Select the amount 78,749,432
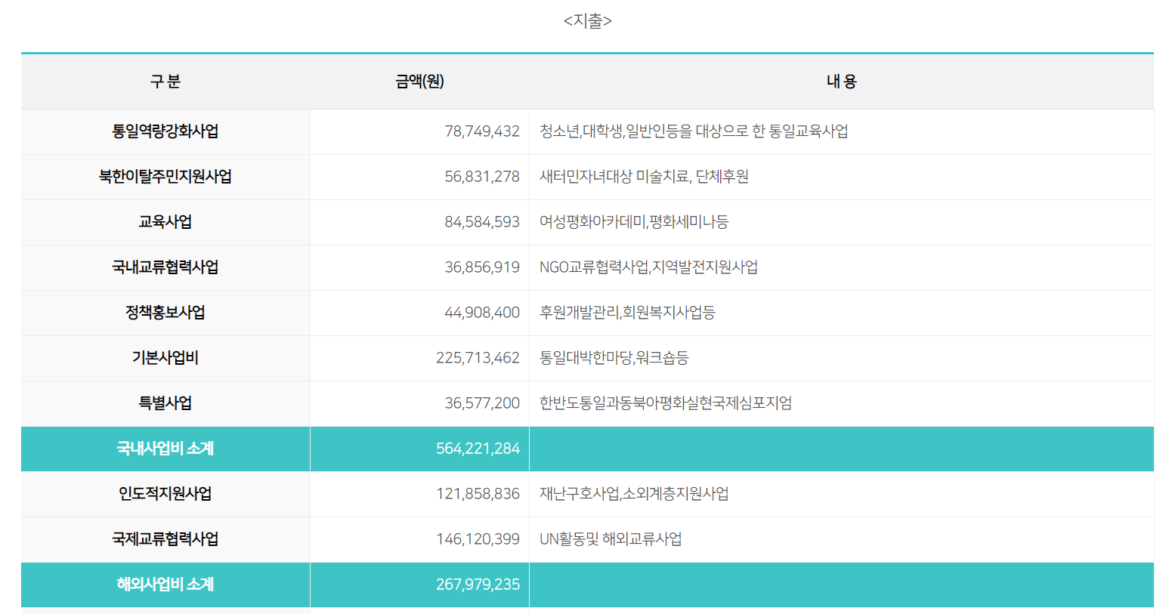 point(480,131)
